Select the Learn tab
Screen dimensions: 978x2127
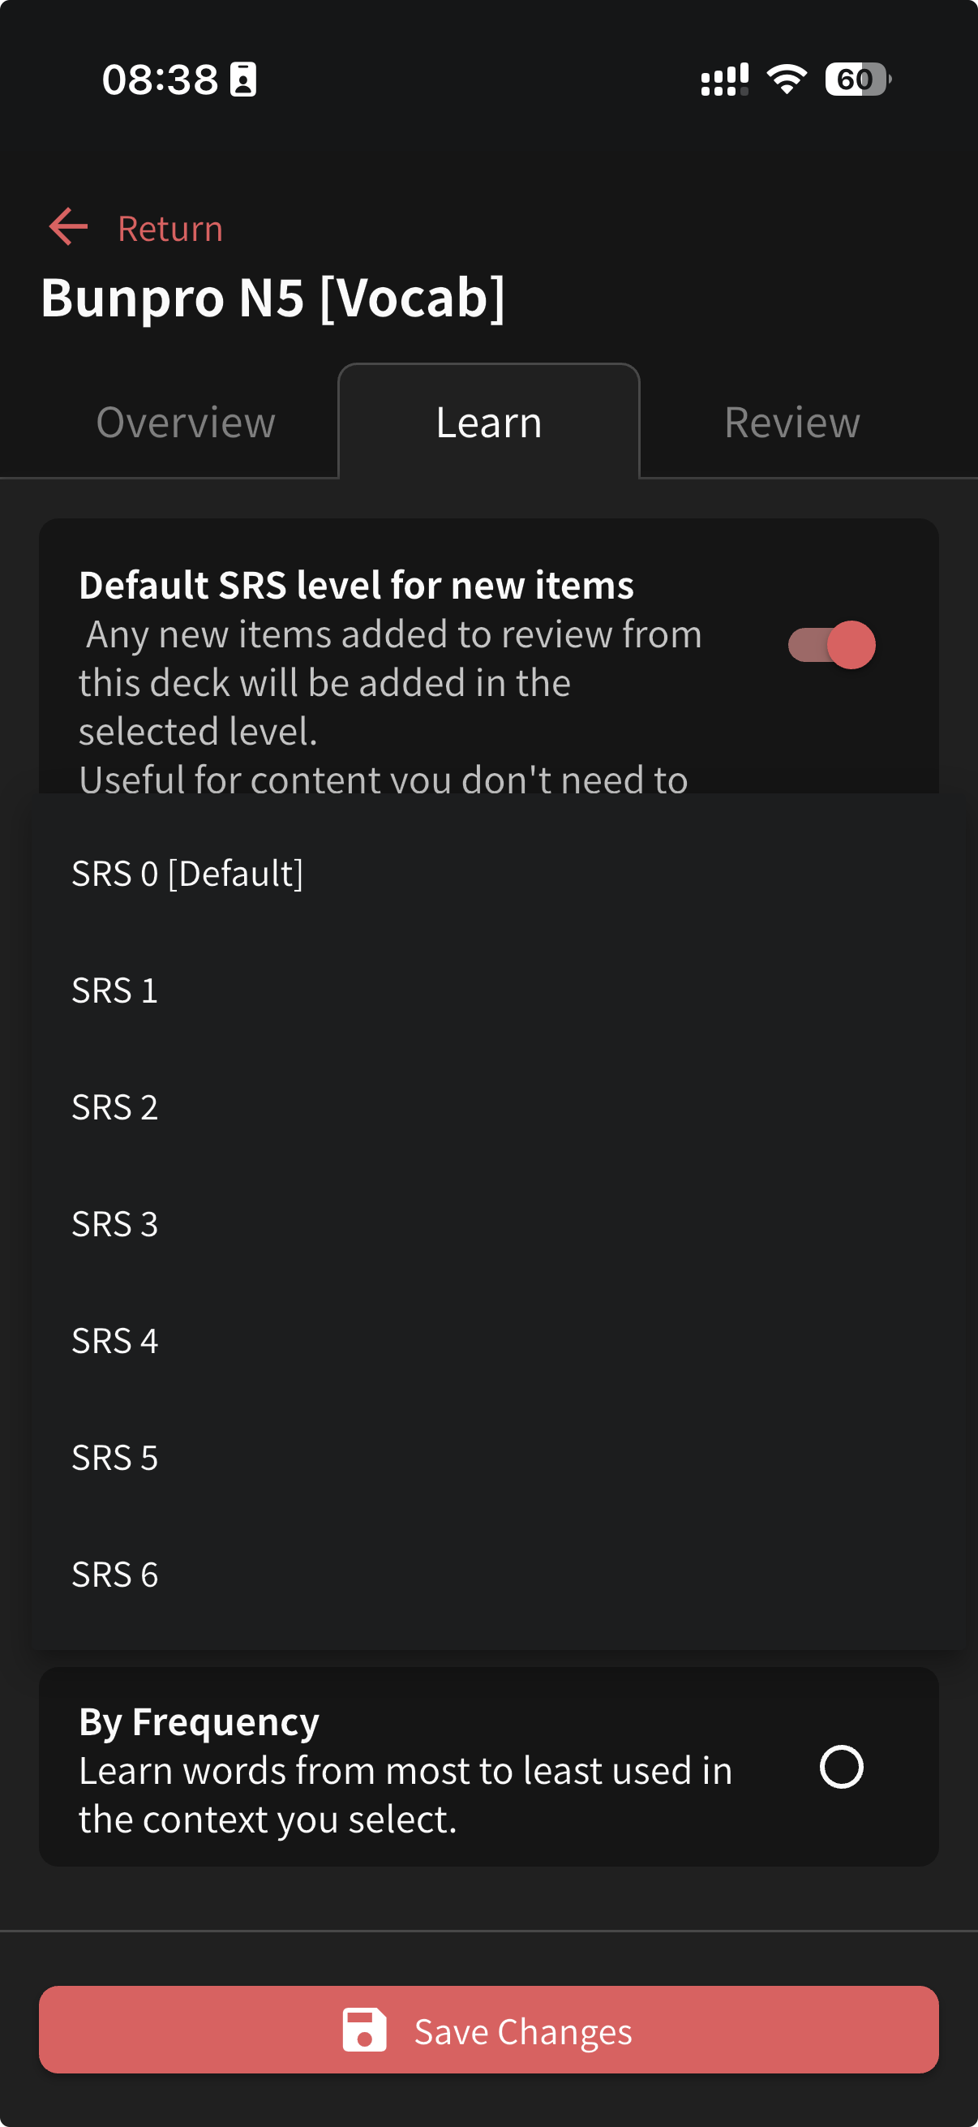click(488, 423)
